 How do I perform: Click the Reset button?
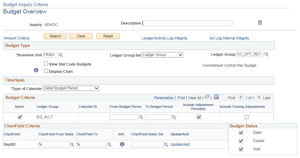108,36
